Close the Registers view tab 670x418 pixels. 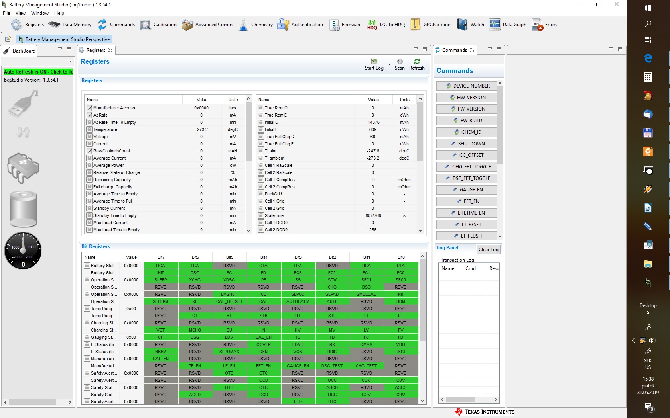coord(110,50)
